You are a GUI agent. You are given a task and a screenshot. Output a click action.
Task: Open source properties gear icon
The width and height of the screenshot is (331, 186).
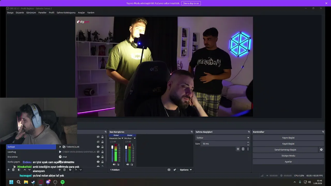(x=70, y=170)
